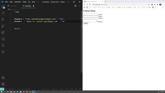
Task: Expand the overflow menu ellipsis in menu bar
Action: click(38, 2)
